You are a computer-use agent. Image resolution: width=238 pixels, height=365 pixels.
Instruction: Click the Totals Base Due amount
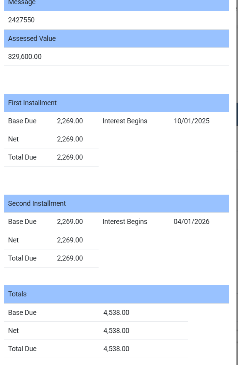(116, 313)
